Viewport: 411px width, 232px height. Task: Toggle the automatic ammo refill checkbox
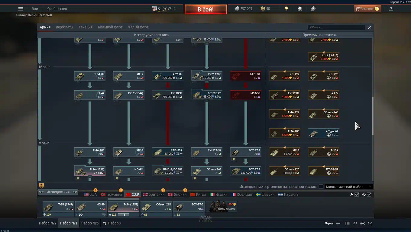click(369, 195)
